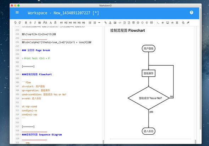
Task: Open the desktop preview icon
Action: (x=168, y=22)
